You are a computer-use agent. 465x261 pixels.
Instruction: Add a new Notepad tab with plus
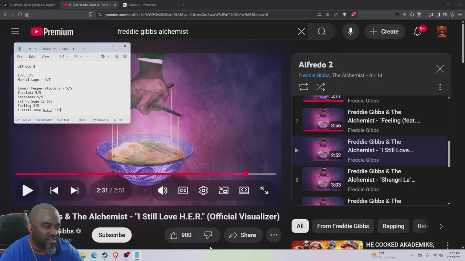pyautogui.click(x=84, y=49)
